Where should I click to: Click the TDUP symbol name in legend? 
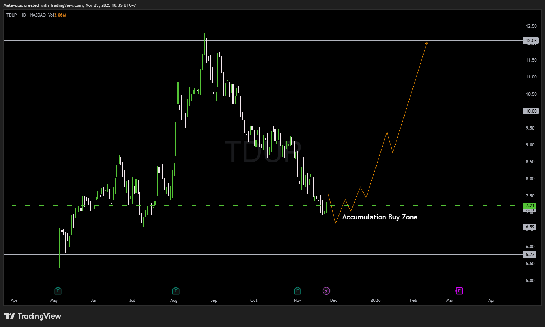pyautogui.click(x=11, y=15)
